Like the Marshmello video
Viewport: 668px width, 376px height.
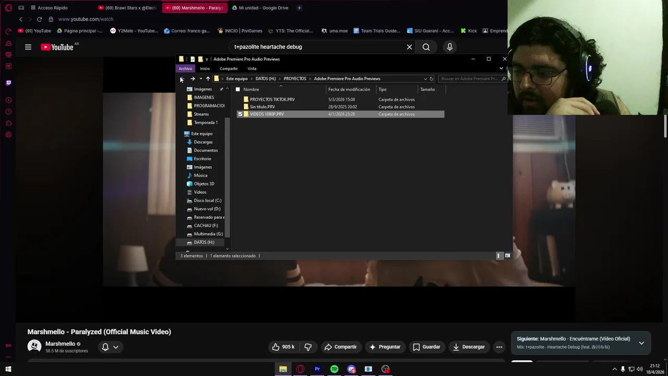282,347
